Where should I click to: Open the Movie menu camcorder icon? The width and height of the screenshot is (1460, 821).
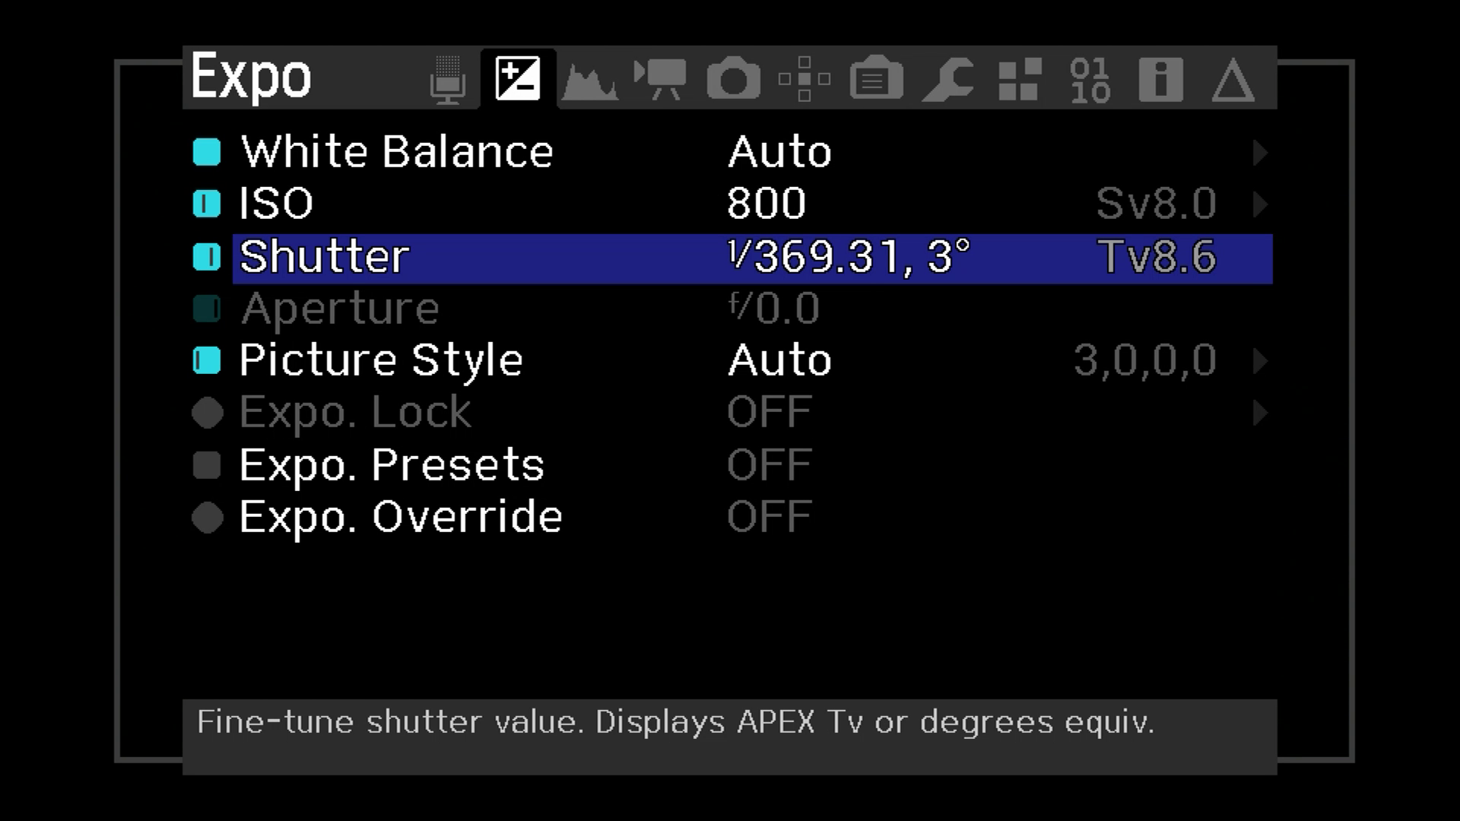point(660,79)
